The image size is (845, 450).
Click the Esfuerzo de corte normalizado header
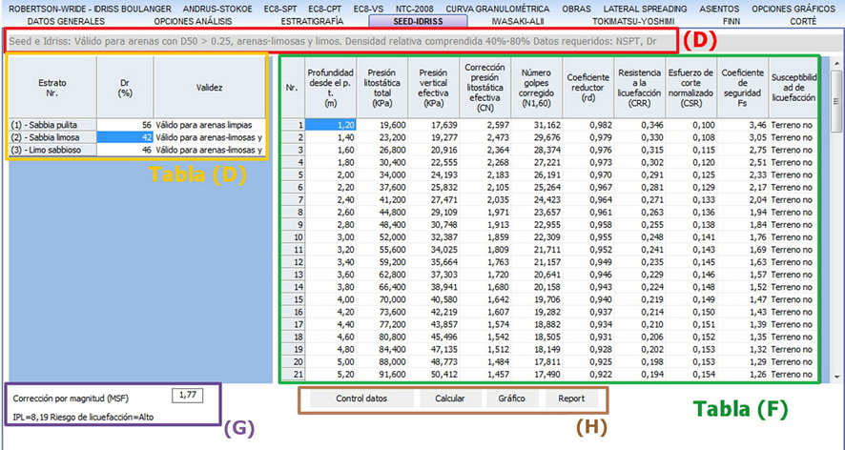690,88
